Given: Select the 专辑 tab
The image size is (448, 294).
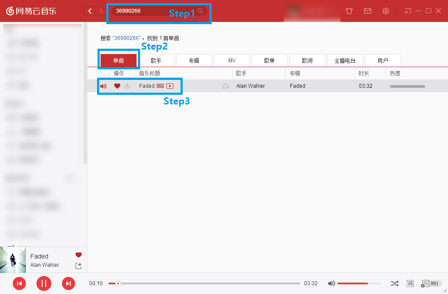Looking at the screenshot, I should (194, 61).
